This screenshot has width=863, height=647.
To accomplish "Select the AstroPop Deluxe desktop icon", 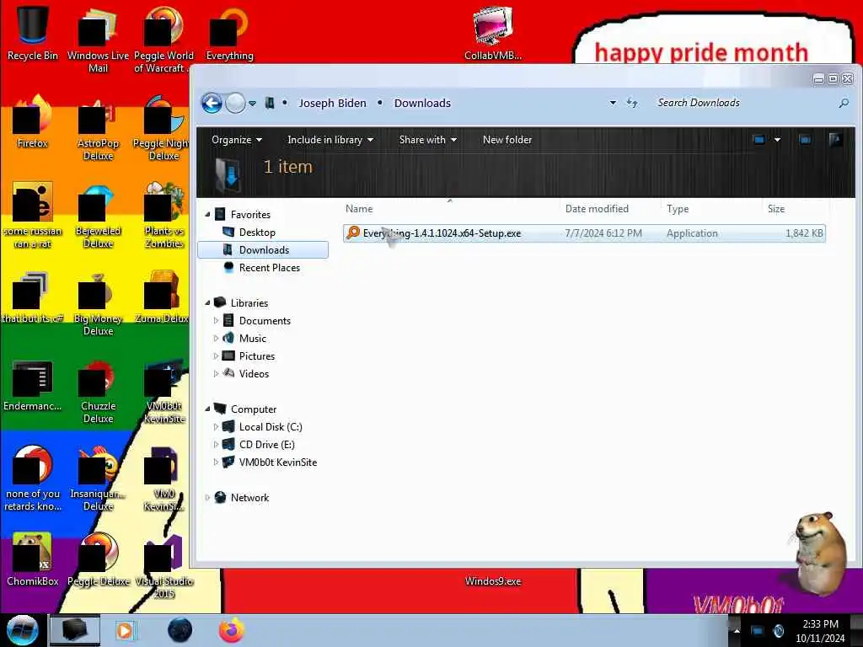I will [98, 129].
